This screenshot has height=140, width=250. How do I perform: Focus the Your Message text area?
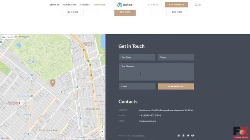coord(157,72)
